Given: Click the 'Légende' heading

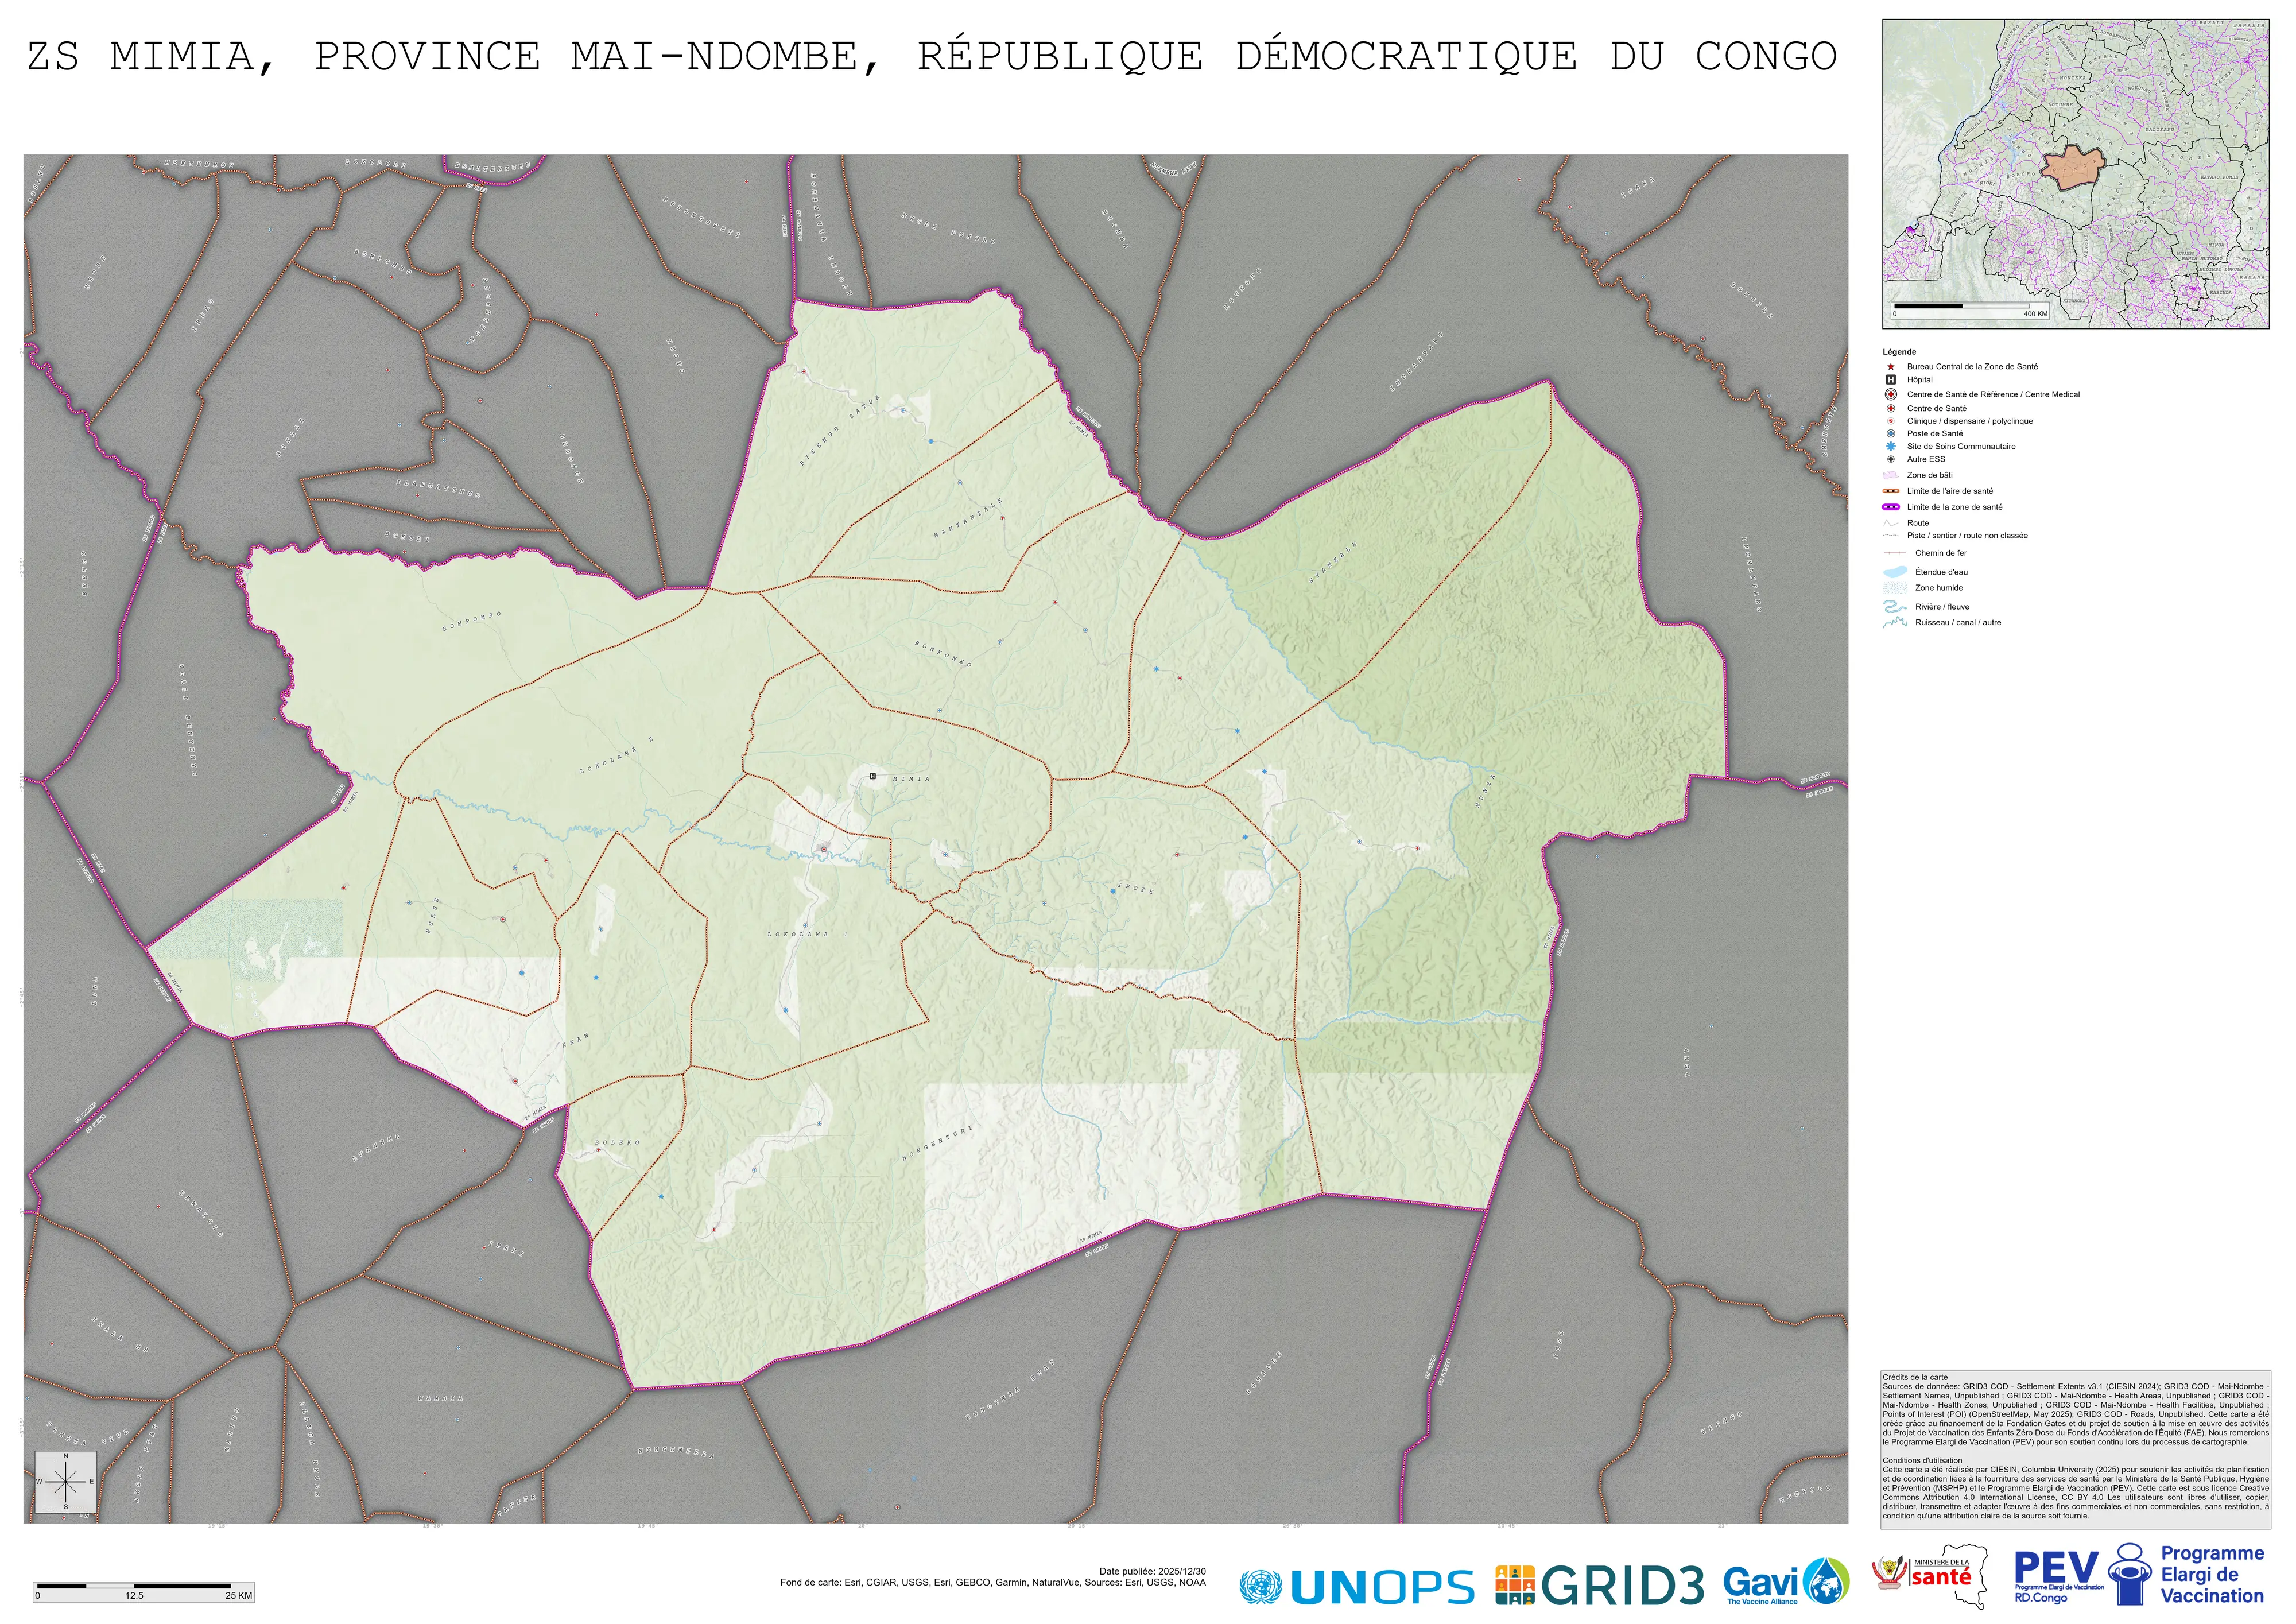Looking at the screenshot, I should pos(1899,352).
